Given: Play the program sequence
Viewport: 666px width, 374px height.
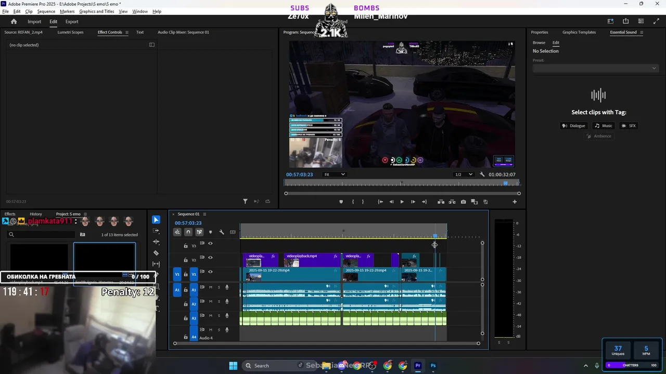Looking at the screenshot, I should 402,202.
